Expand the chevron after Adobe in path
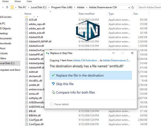The image size is (161, 126). point(87,8)
